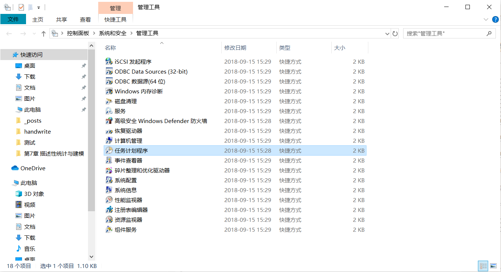Viewport: 501px width, 272px height.
Task: Open the address bar history dropdown
Action: click(x=387, y=33)
